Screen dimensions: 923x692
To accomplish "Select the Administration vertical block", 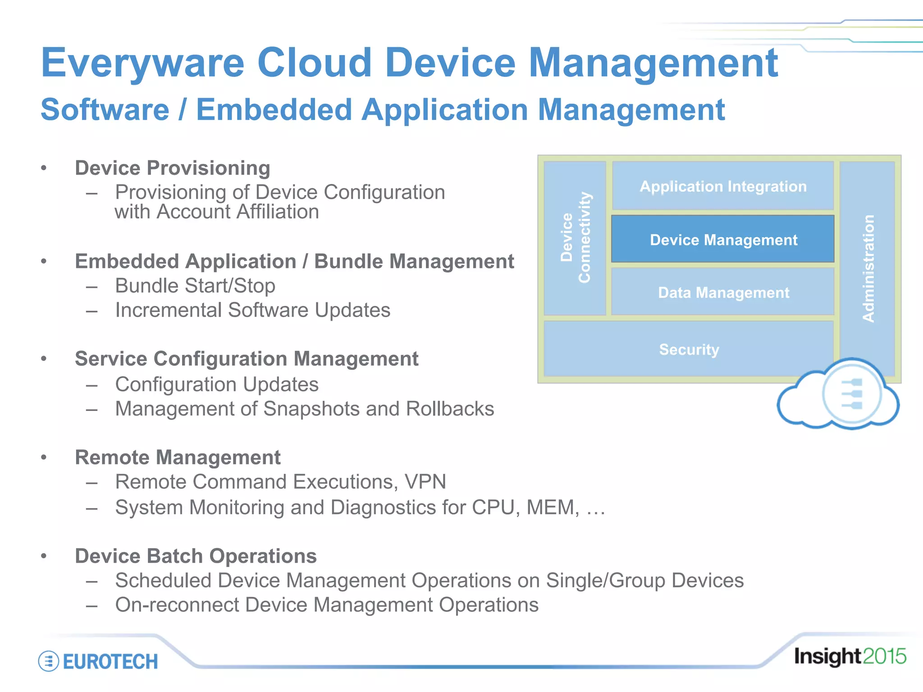I will point(868,269).
